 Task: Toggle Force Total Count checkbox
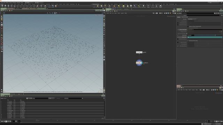pyautogui.click(x=178, y=30)
